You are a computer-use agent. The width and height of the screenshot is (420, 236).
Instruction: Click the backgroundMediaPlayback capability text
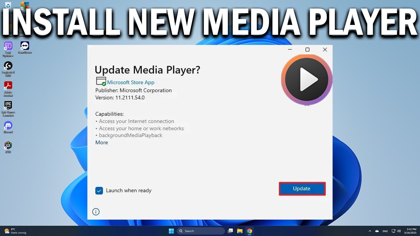131,135
